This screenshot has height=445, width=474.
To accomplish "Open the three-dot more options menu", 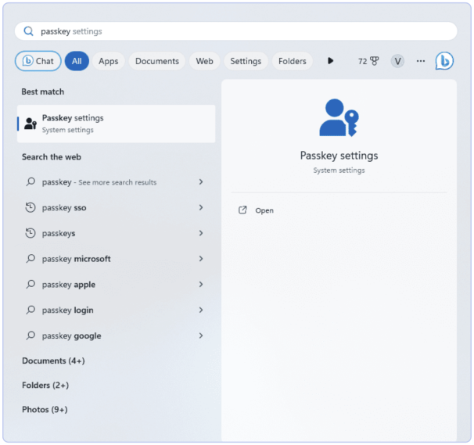I will tap(421, 61).
